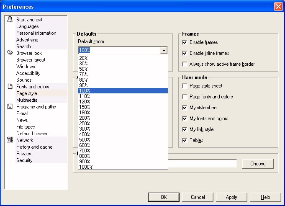
Task: Click the Browser look eye icon
Action: point(10,53)
